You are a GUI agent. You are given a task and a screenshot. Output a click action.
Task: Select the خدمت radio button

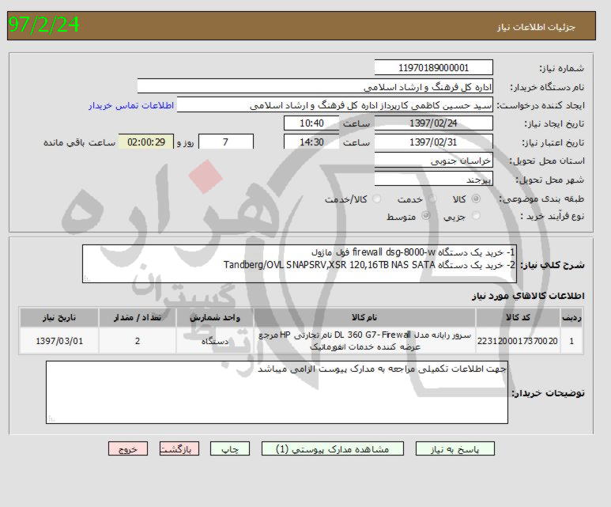[432, 199]
